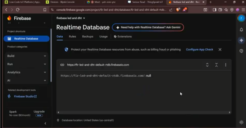Click the Firebase logo icon
Image resolution: width=246 pixels, height=128 pixels.
coord(9,18)
